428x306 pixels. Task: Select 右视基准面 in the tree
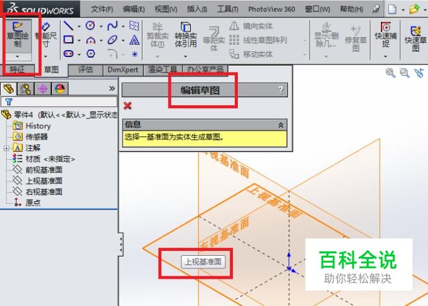(38, 191)
